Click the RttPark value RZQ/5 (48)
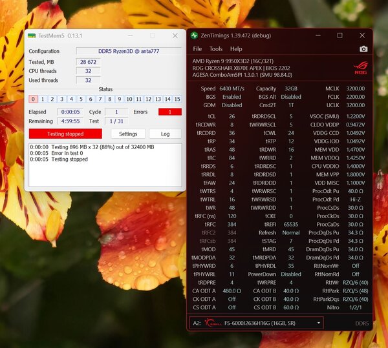This screenshot has width=388, height=348. point(355,291)
